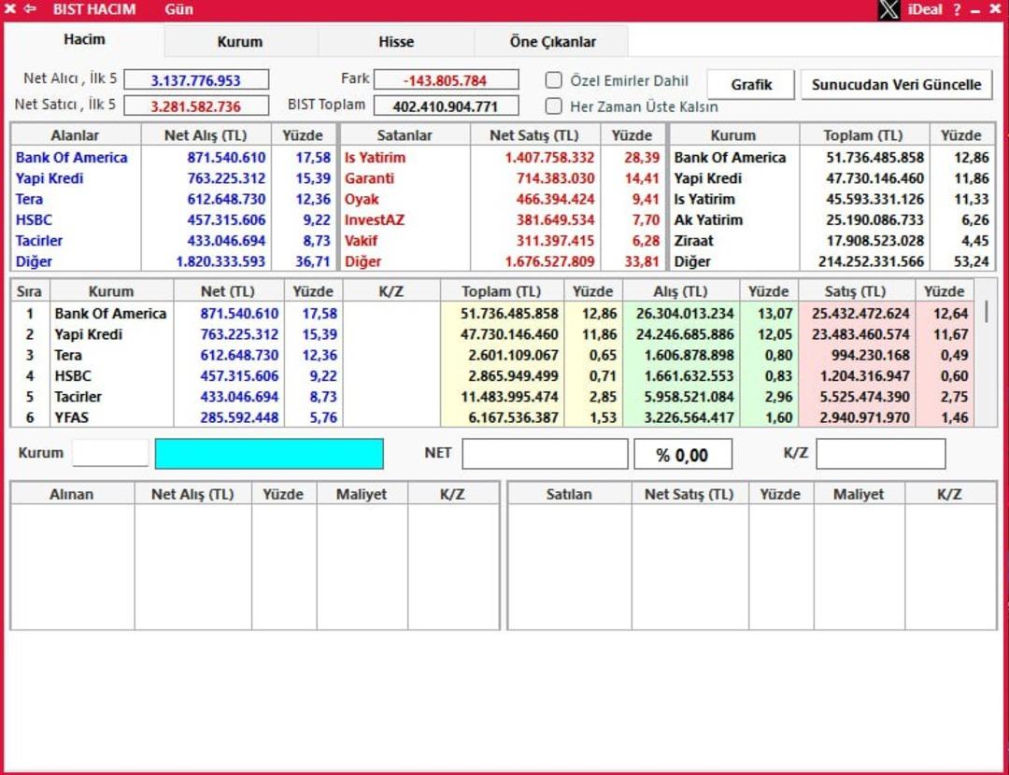Click the Grafik button
This screenshot has width=1009, height=775.
click(751, 84)
